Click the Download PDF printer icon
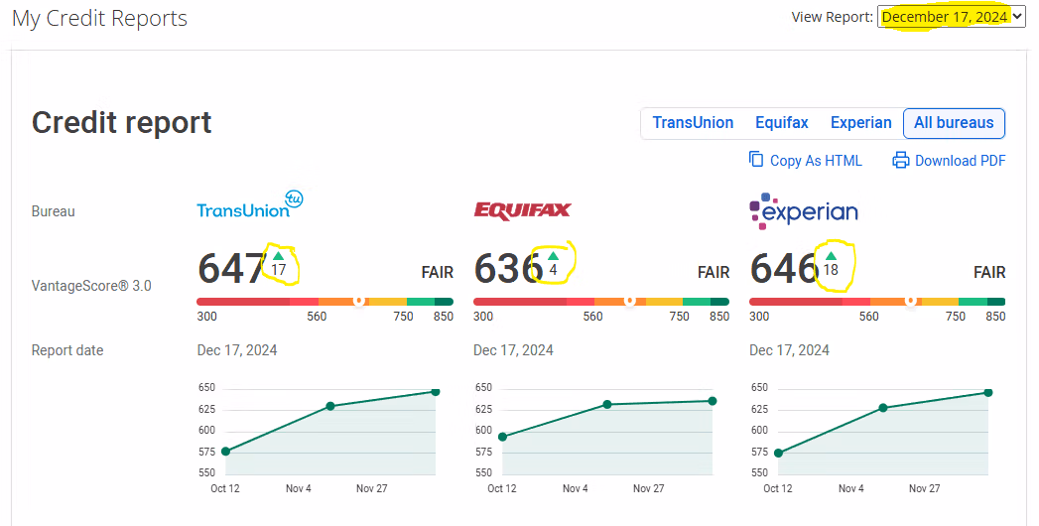Viewport: 1039px width, 526px height. click(x=900, y=160)
